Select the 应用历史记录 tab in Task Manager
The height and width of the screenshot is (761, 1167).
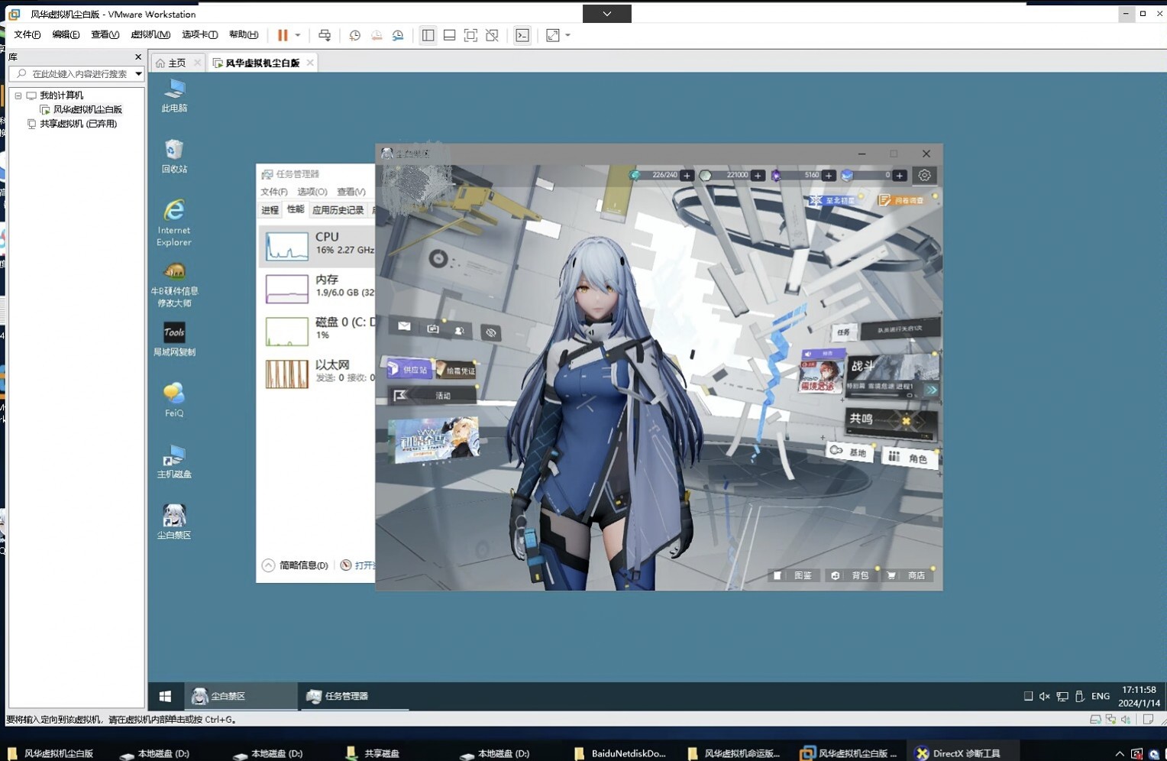[338, 210]
